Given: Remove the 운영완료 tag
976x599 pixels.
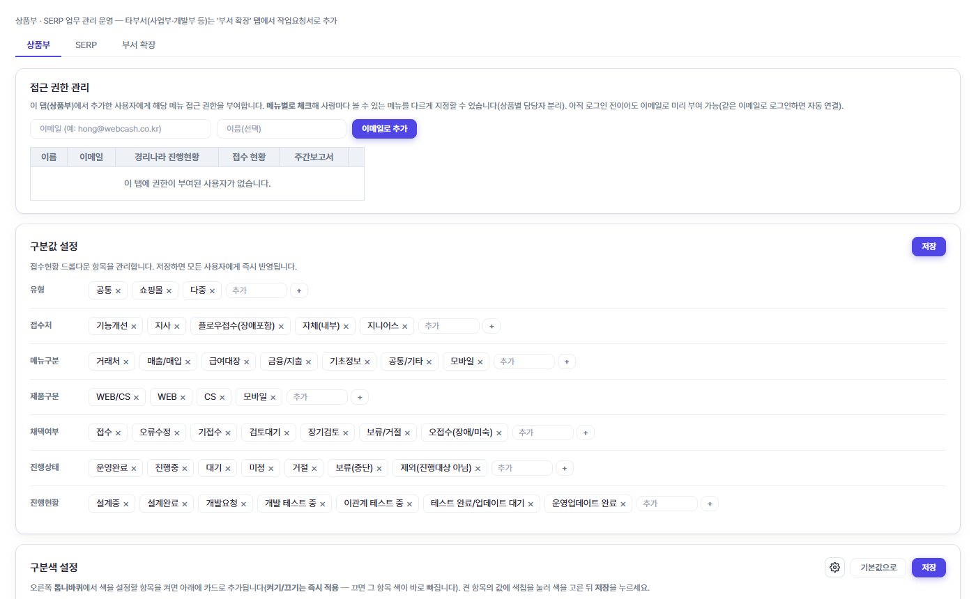Looking at the screenshot, I should [x=133, y=468].
